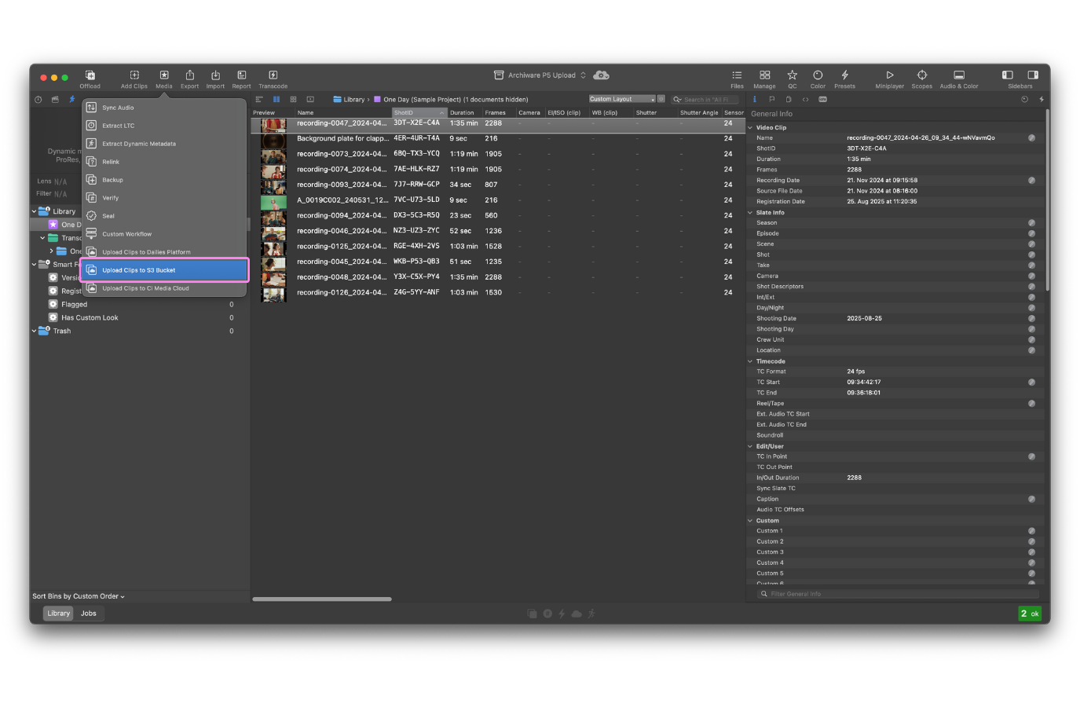This screenshot has height=707, width=1080.
Task: Open the Add Clips tool
Action: pyautogui.click(x=134, y=76)
